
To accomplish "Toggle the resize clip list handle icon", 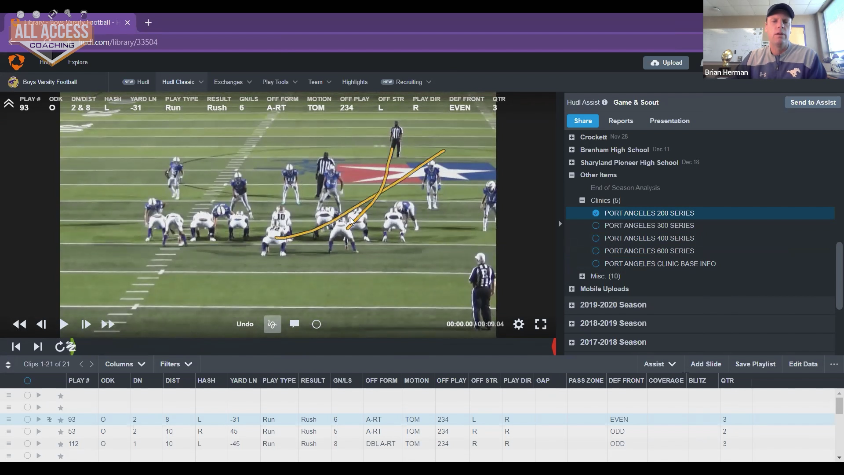I will pyautogui.click(x=8, y=365).
